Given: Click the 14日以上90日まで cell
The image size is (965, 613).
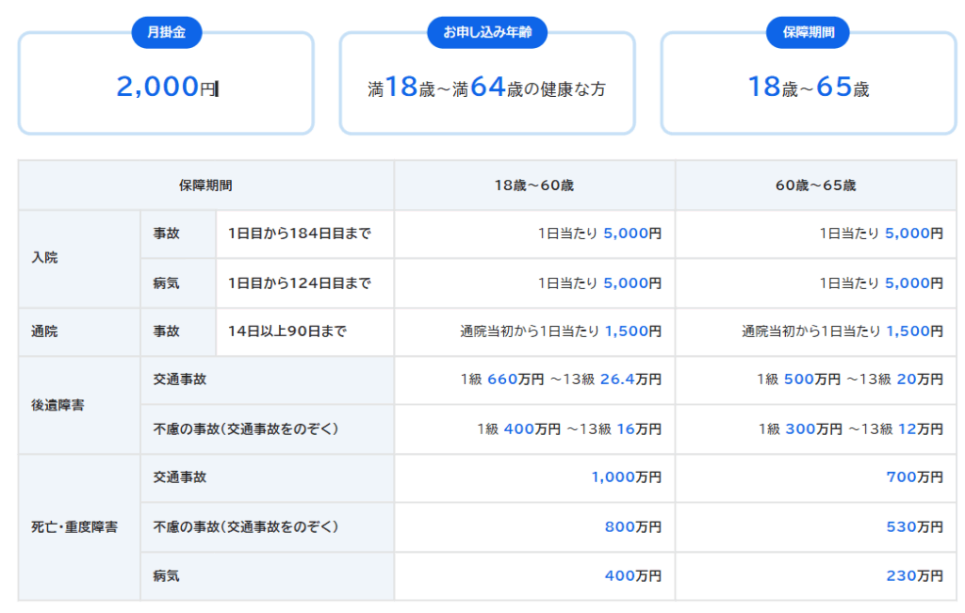Looking at the screenshot, I should [286, 331].
